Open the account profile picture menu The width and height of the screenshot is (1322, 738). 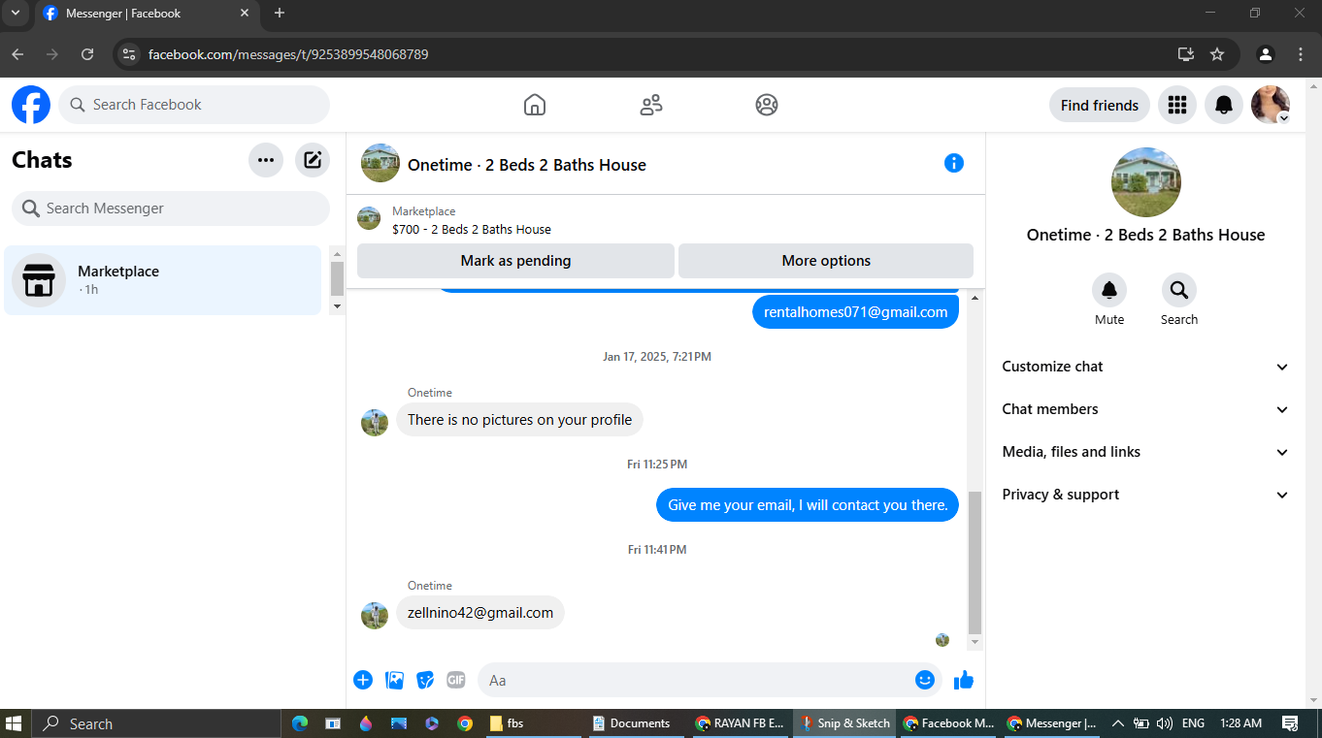[1271, 105]
